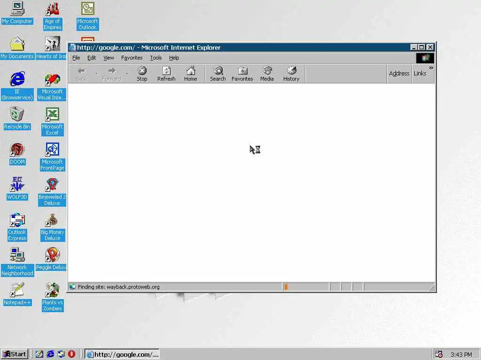Viewport: 481px width, 360px height.
Task: Select the Big Money Deluxe shortcut
Action: click(52, 227)
